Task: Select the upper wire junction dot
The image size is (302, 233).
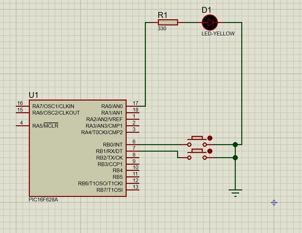Action: pos(235,145)
